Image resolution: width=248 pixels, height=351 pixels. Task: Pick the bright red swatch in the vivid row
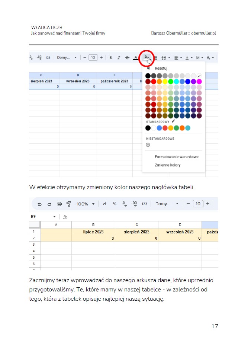pos(154,82)
